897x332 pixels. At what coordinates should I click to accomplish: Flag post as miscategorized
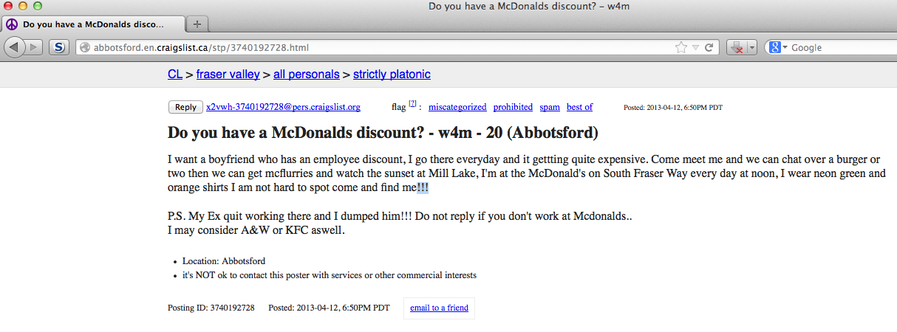click(457, 107)
